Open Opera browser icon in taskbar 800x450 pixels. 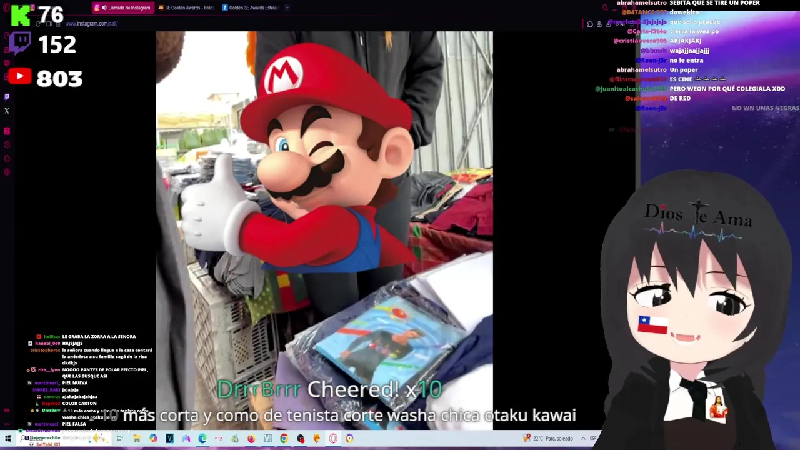point(333,439)
